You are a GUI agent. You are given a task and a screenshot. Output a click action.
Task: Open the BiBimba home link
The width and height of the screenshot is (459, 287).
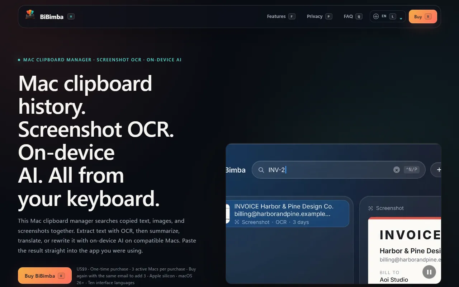click(50, 17)
